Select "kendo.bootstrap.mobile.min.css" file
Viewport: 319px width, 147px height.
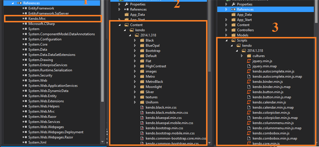click(170, 133)
